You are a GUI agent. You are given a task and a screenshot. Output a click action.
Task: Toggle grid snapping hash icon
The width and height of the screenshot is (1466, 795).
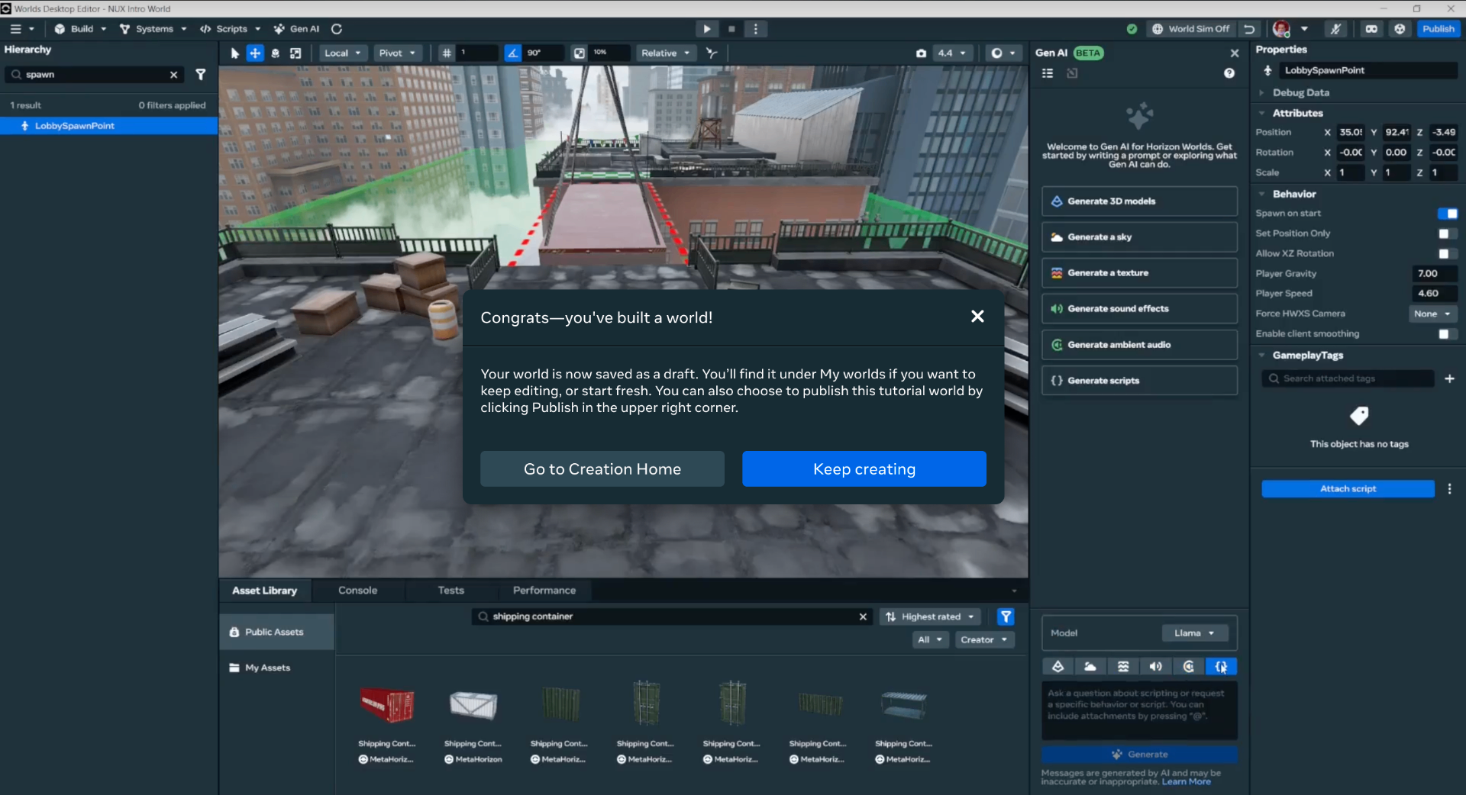[447, 53]
